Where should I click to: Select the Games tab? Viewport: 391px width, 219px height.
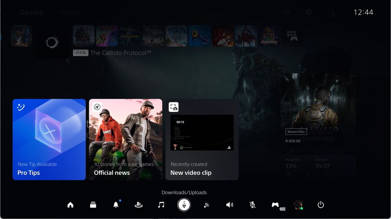[31, 12]
